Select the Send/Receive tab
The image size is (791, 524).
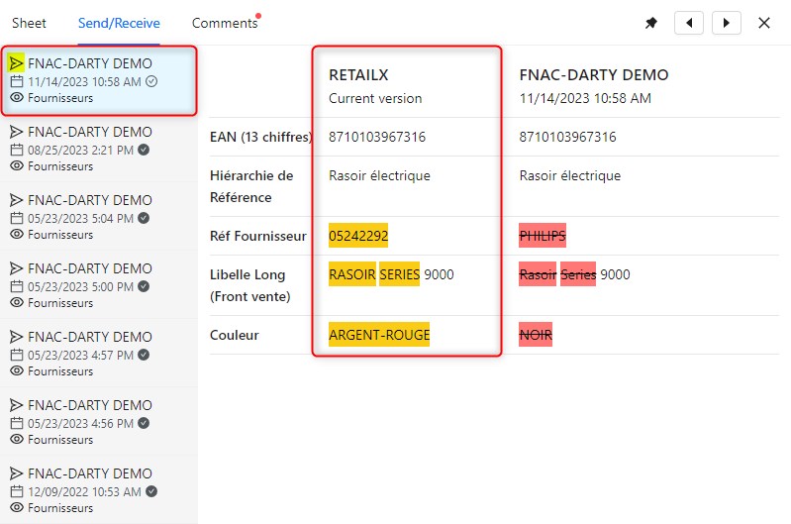pyautogui.click(x=119, y=23)
